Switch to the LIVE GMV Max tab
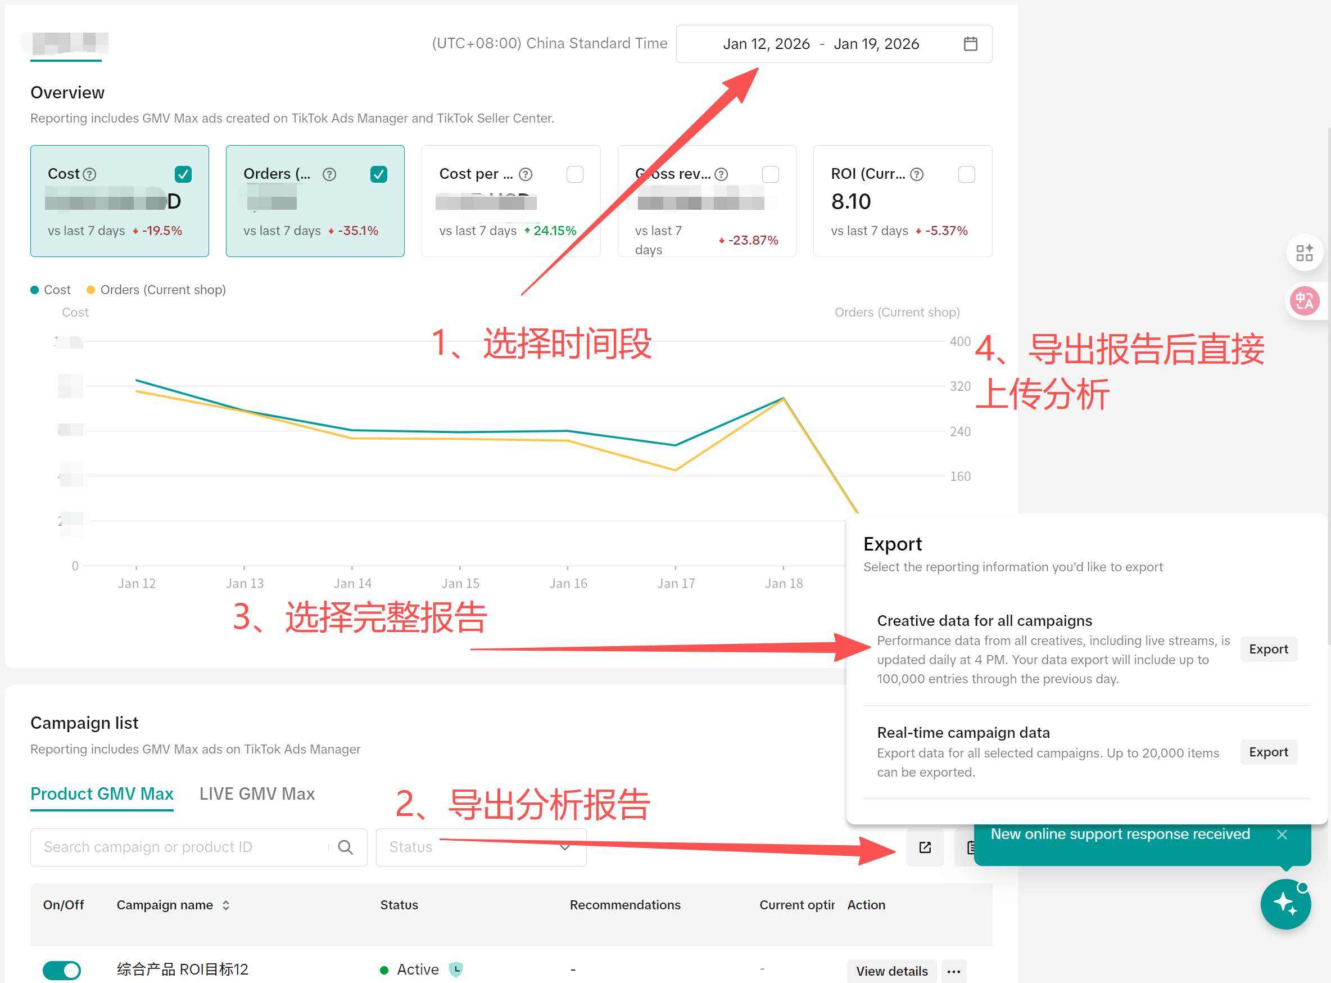The width and height of the screenshot is (1331, 983). [x=256, y=794]
